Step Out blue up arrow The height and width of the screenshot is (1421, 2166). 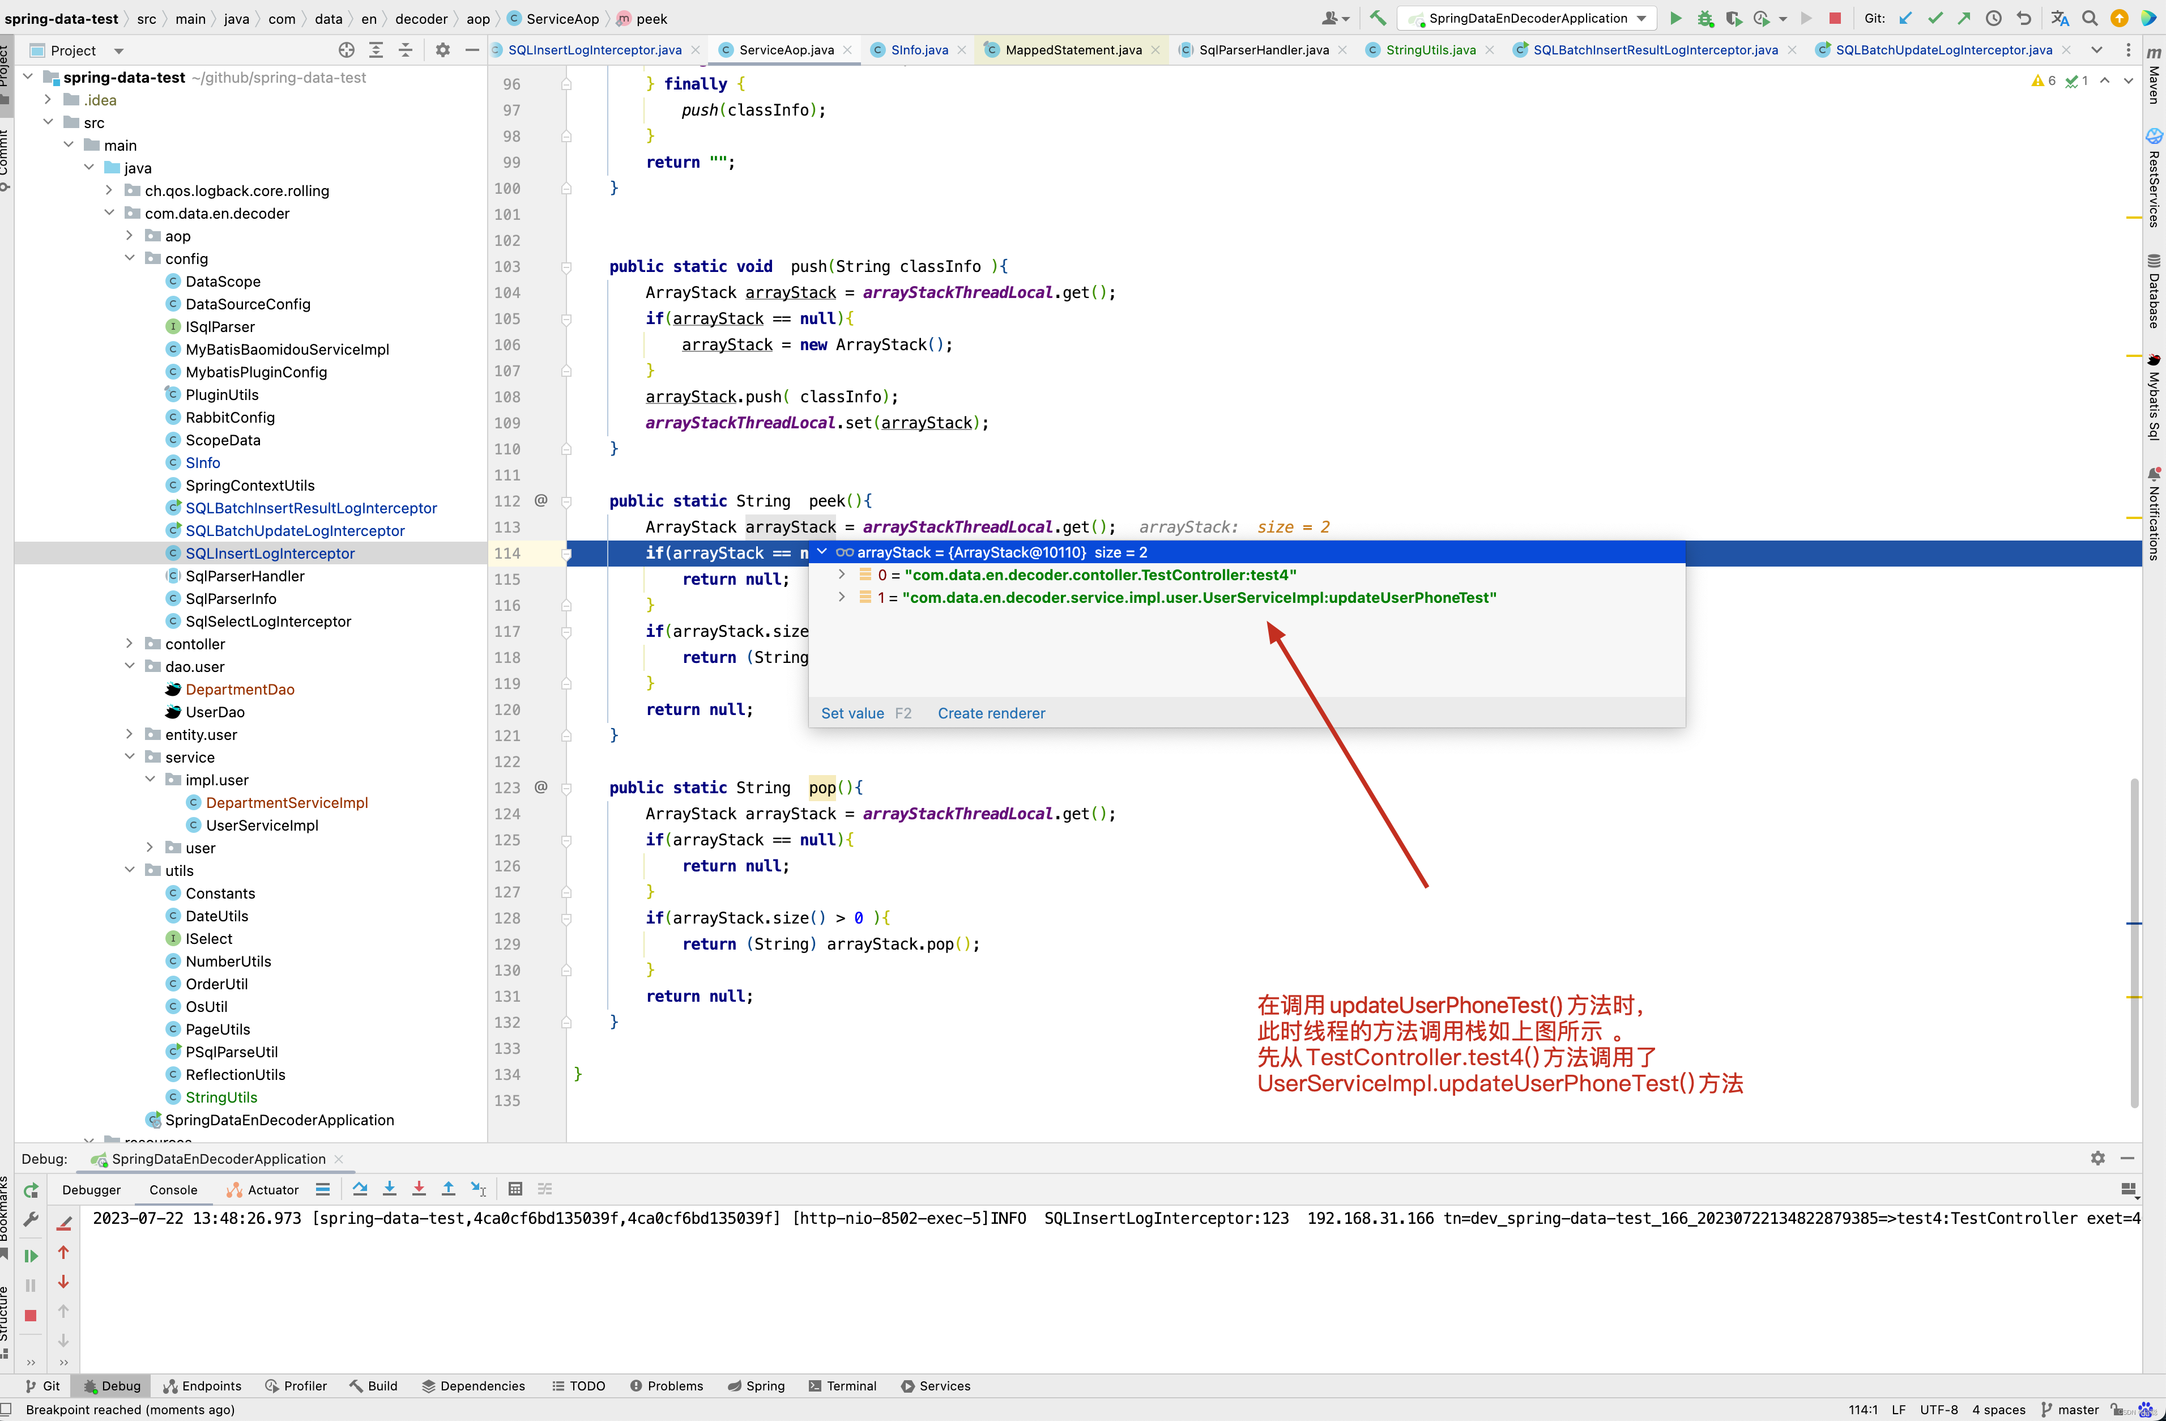[449, 1189]
